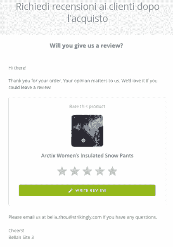173x247 pixels.
Task: Open Arctix Women's Insulated Snow Pants title
Action: 87,156
